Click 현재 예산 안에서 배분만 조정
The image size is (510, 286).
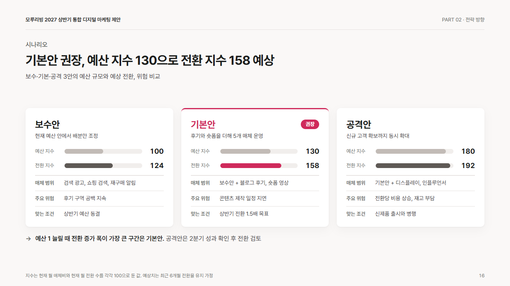(x=67, y=136)
